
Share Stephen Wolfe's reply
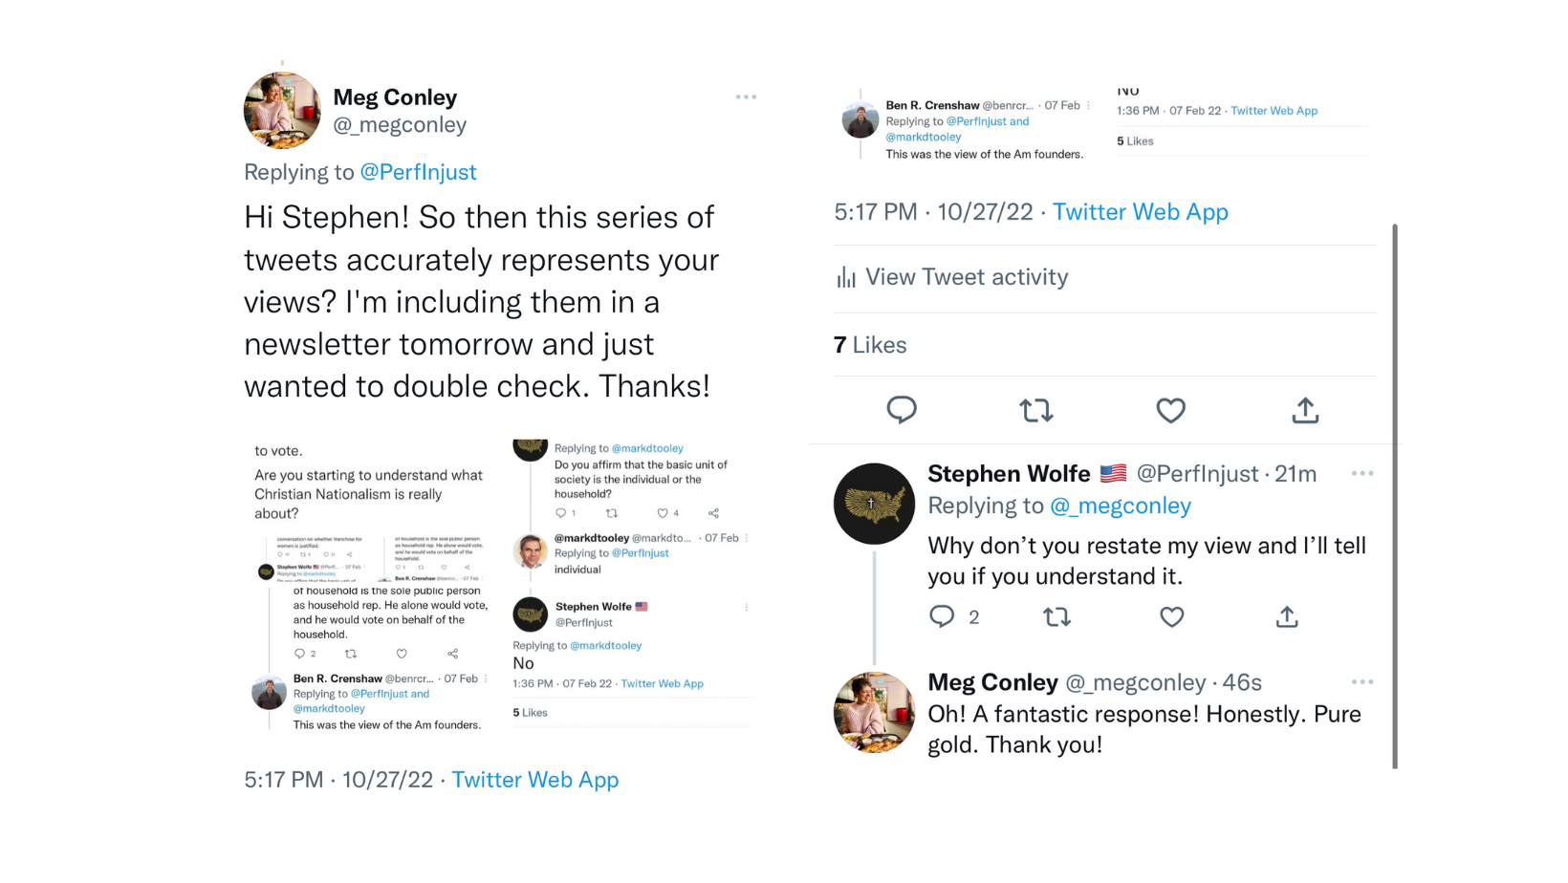[x=1287, y=616]
